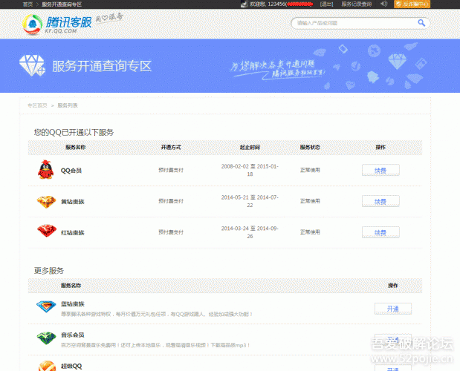
Task: Click the QQ会员 red penguin icon
Action: tap(46, 169)
